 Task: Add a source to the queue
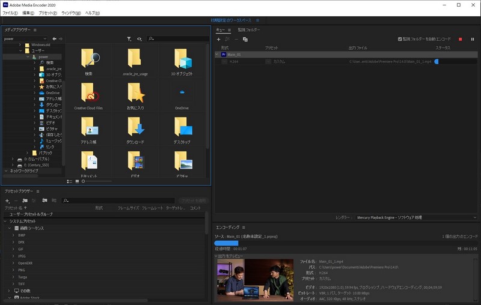point(218,39)
